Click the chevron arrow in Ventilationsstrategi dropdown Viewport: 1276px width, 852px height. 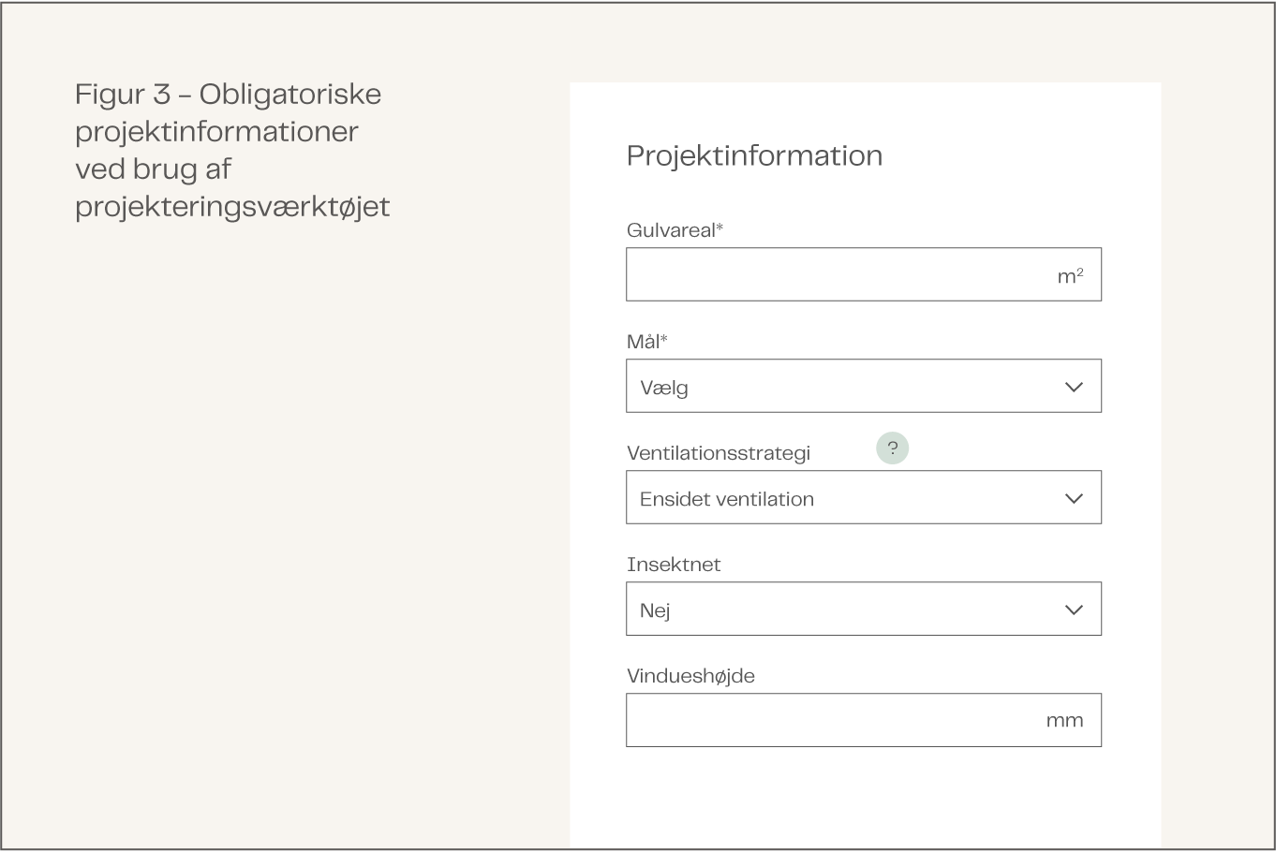click(x=1074, y=498)
